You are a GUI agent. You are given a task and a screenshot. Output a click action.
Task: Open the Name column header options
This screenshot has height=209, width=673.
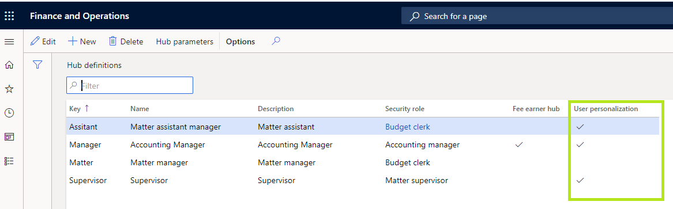click(140, 109)
